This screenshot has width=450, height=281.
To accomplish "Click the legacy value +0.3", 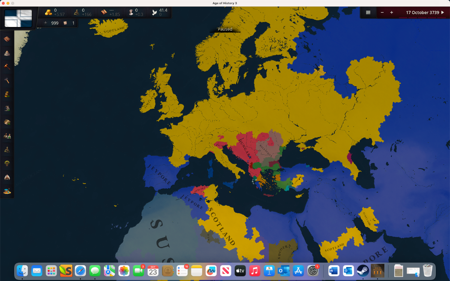I will pos(139,15).
